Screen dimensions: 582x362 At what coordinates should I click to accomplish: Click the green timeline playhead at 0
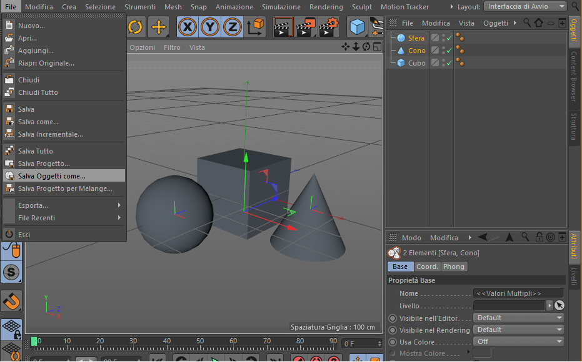click(x=34, y=341)
